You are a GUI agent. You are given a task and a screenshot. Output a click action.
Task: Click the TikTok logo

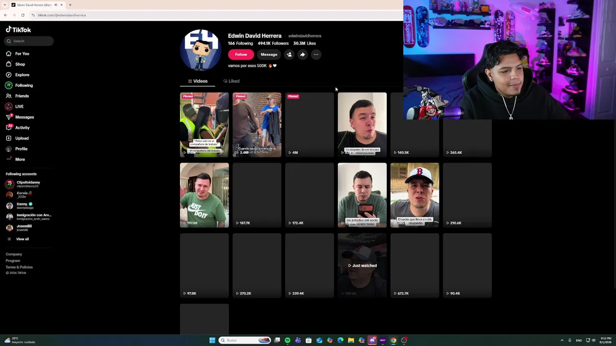click(x=18, y=30)
